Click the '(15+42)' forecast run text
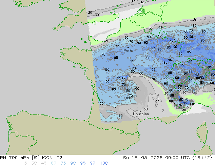 point(202,158)
